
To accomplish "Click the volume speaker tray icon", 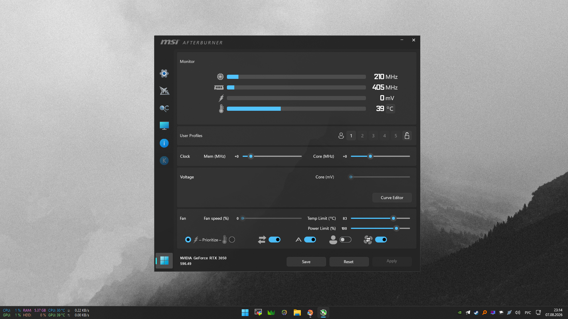I will pyautogui.click(x=518, y=313).
